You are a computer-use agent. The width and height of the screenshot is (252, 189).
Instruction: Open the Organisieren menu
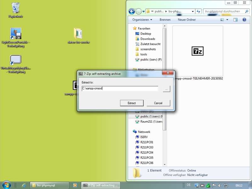tap(142, 20)
